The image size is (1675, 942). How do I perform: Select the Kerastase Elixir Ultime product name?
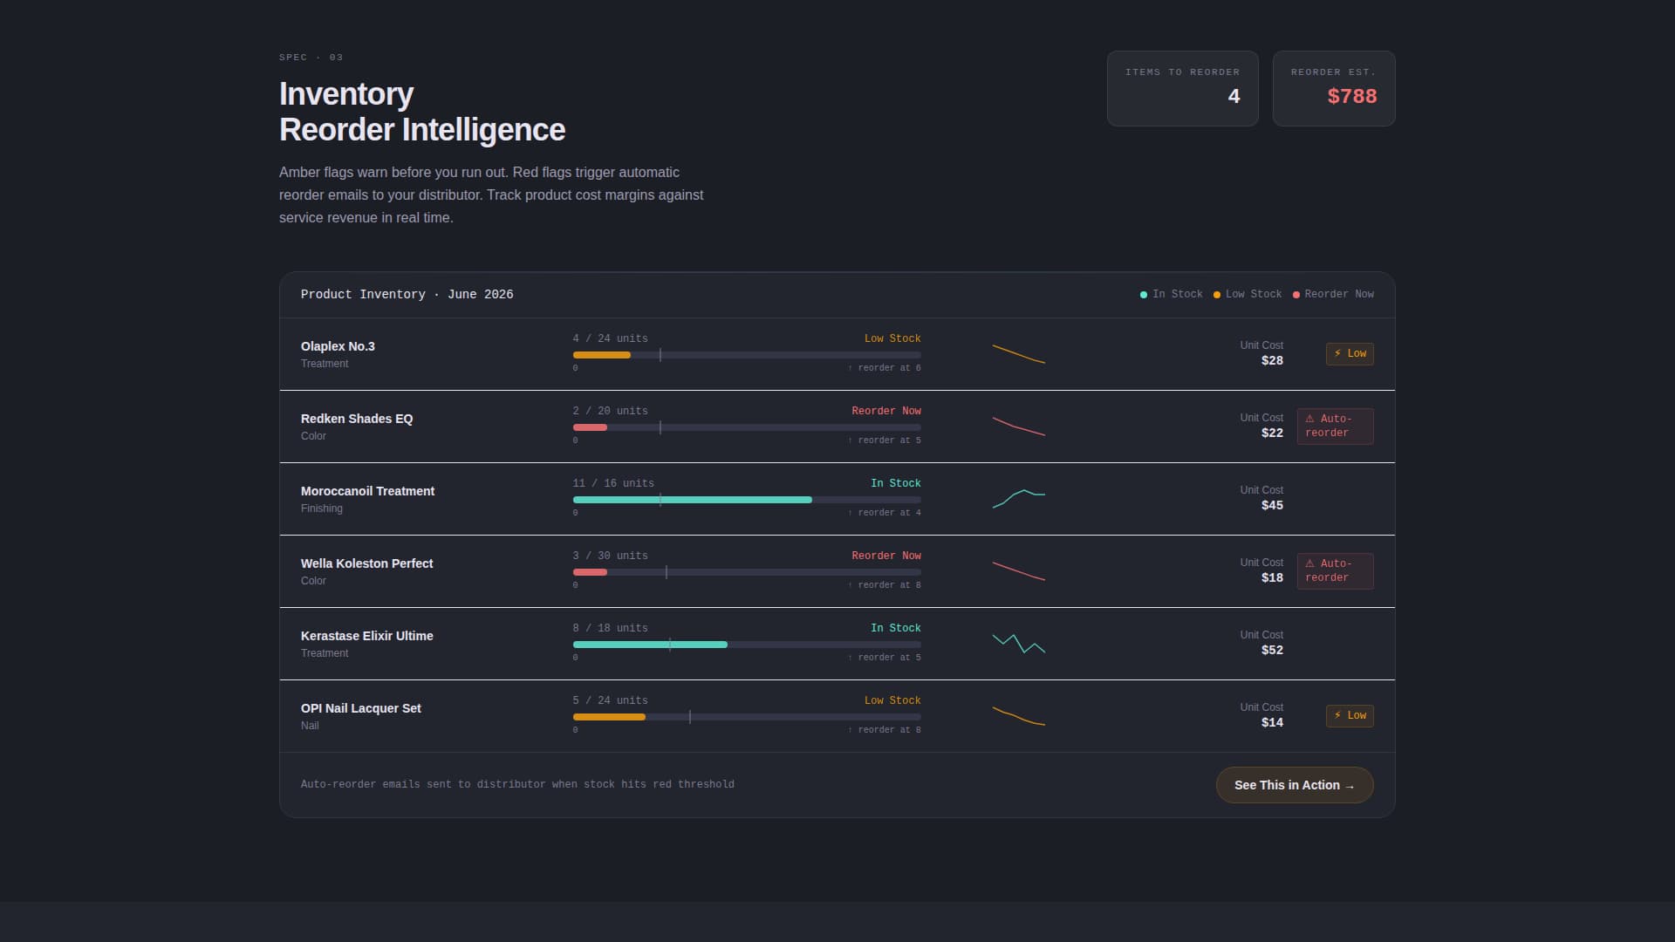366,636
